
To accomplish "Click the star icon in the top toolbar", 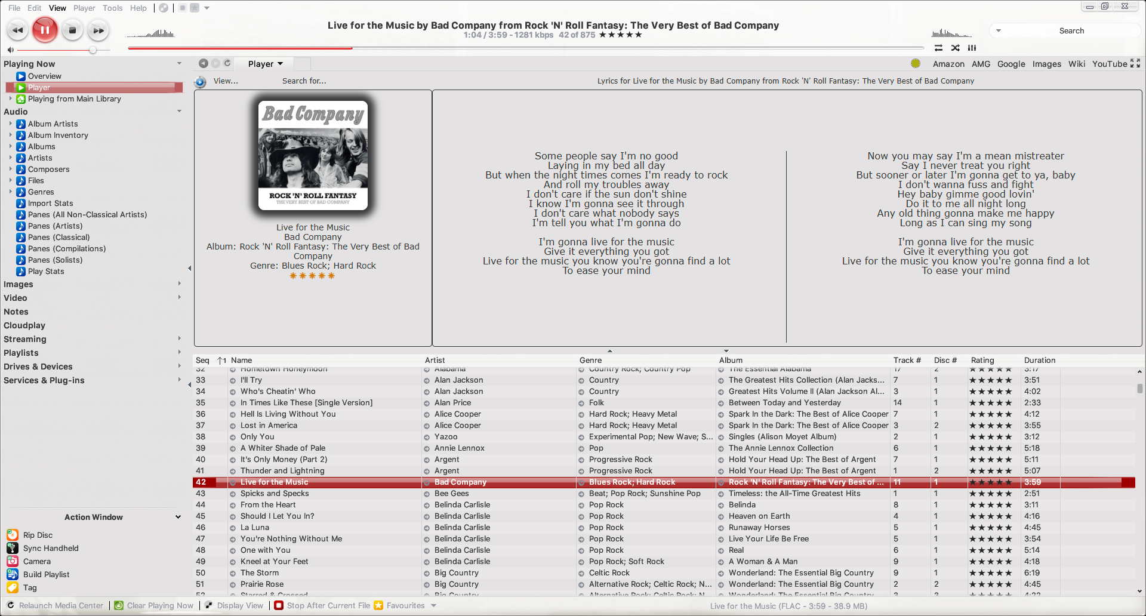I will tap(195, 8).
